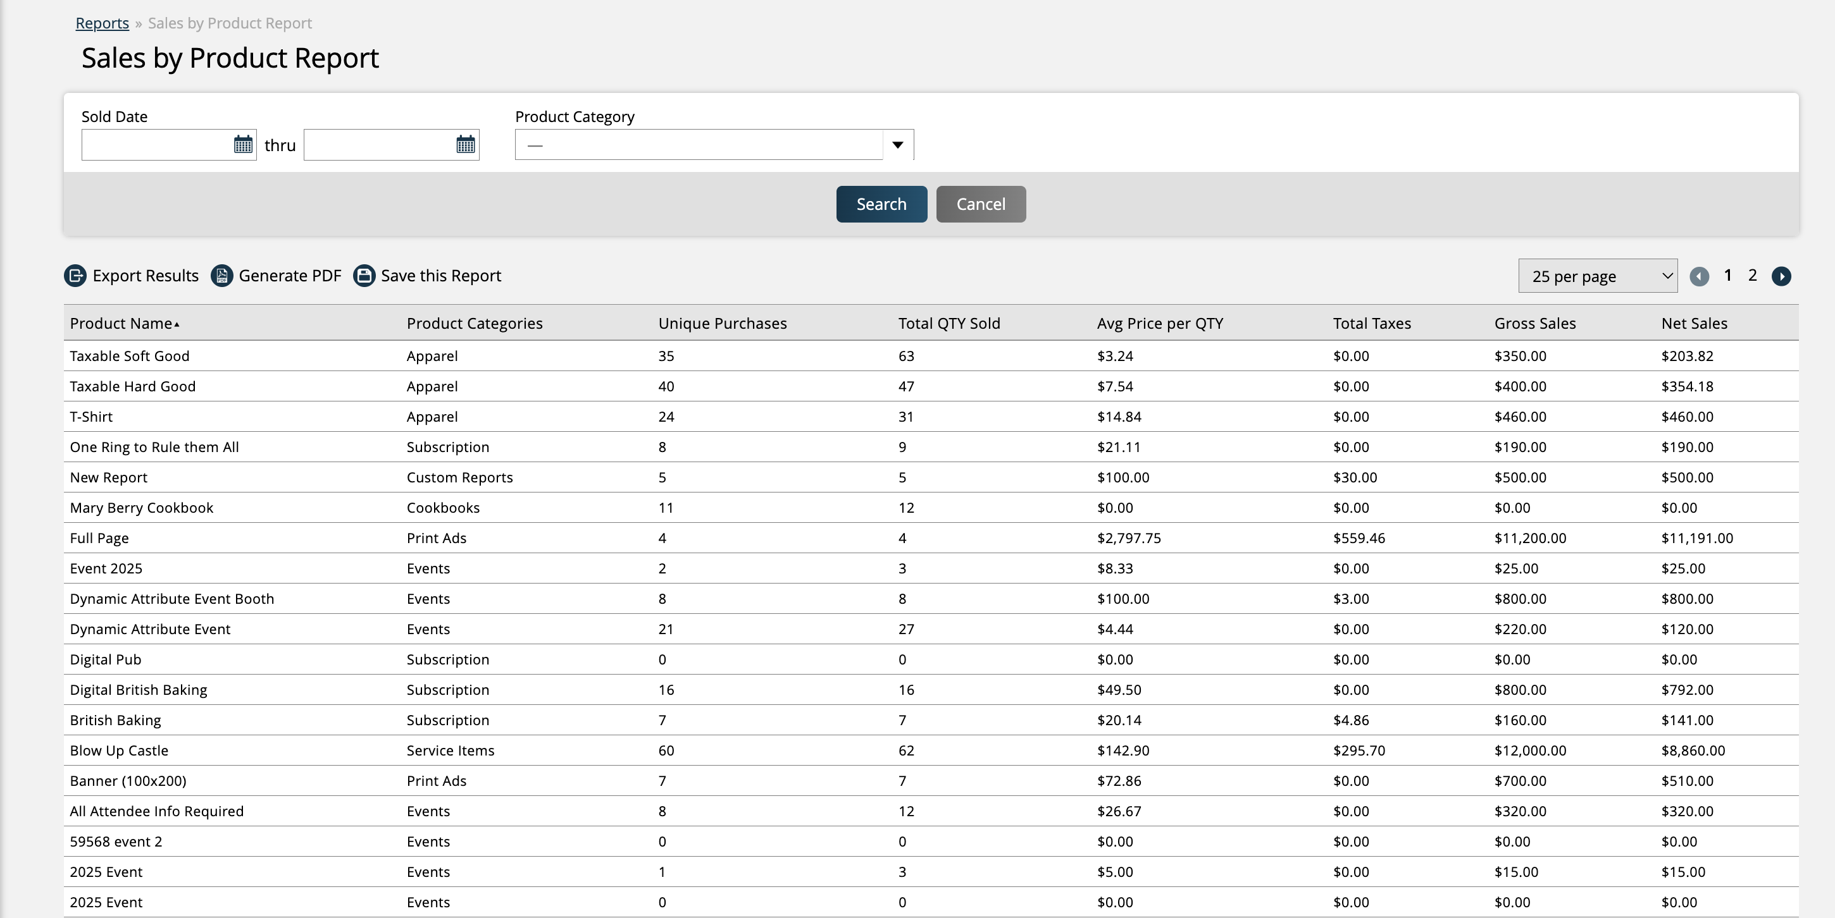Image resolution: width=1835 pixels, height=918 pixels.
Task: Focus the Sold Date thru end field
Action: tap(379, 144)
